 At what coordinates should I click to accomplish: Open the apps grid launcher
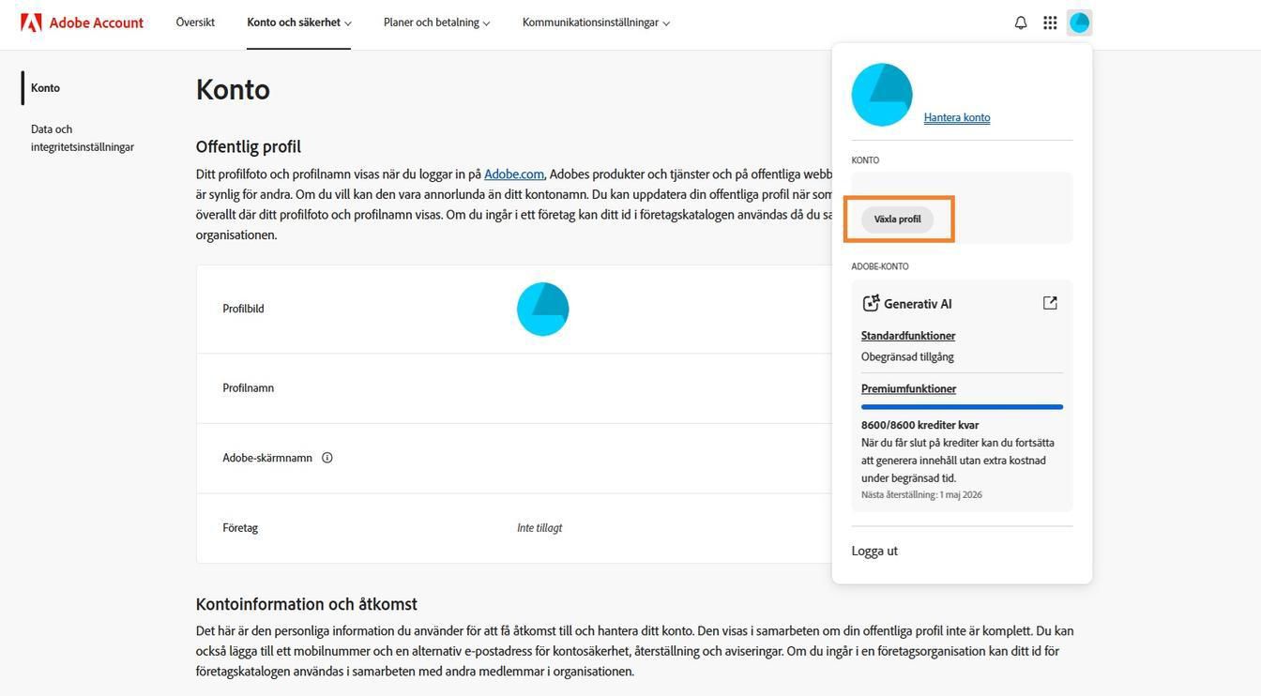pos(1050,23)
